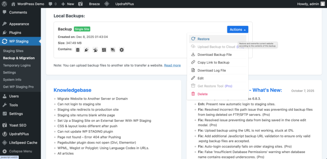This screenshot has width=327, height=159.
Task: Click Get WP Staging Pro
Action: click(x=18, y=87)
